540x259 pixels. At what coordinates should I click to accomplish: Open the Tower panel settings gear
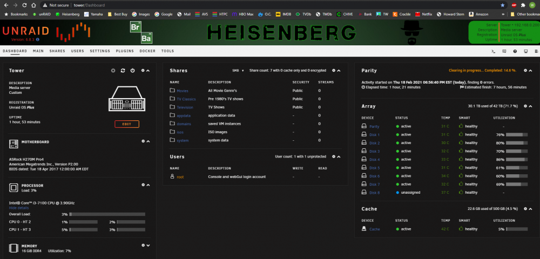(x=143, y=71)
